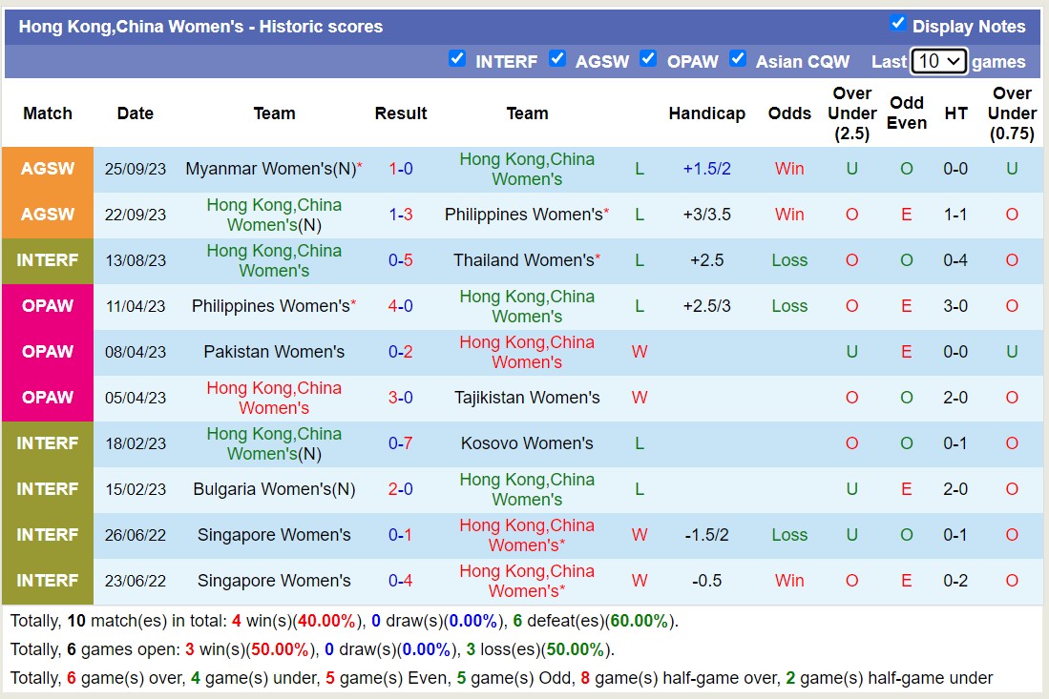Click the OPAW label for 11/04/23 match
This screenshot has width=1049, height=699.
pos(48,306)
